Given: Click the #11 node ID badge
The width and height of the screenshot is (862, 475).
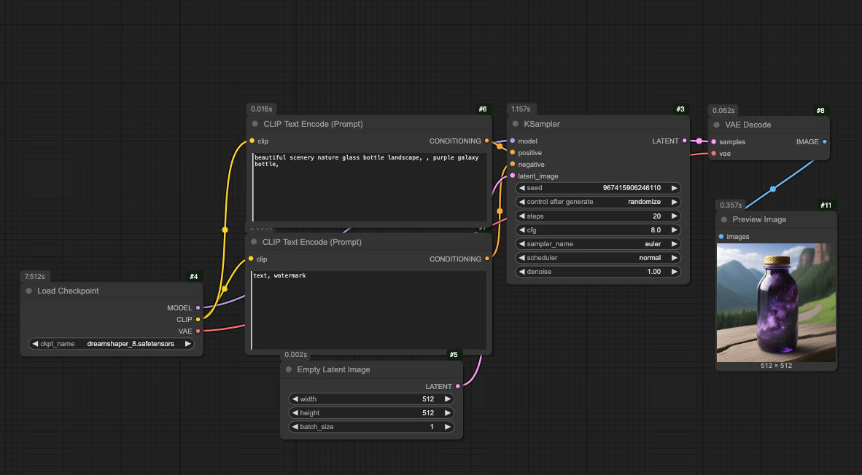Looking at the screenshot, I should tap(826, 205).
